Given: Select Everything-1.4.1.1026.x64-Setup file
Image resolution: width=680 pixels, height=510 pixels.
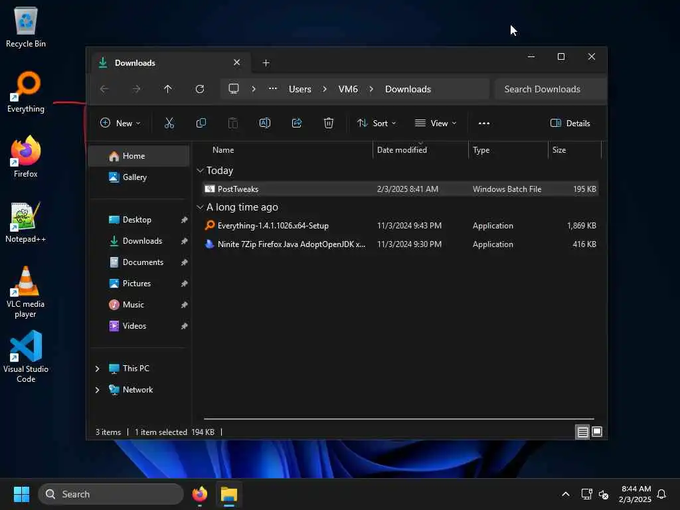Looking at the screenshot, I should pyautogui.click(x=400, y=226).
